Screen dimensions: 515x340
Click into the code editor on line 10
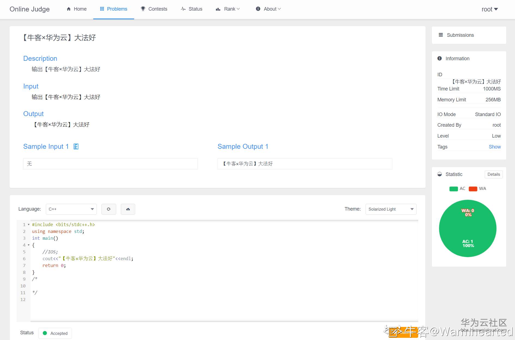click(224, 286)
